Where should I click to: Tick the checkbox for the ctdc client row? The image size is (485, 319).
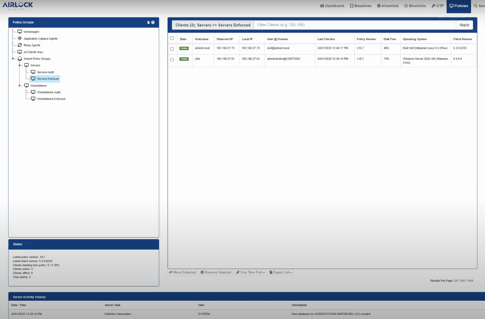172,59
